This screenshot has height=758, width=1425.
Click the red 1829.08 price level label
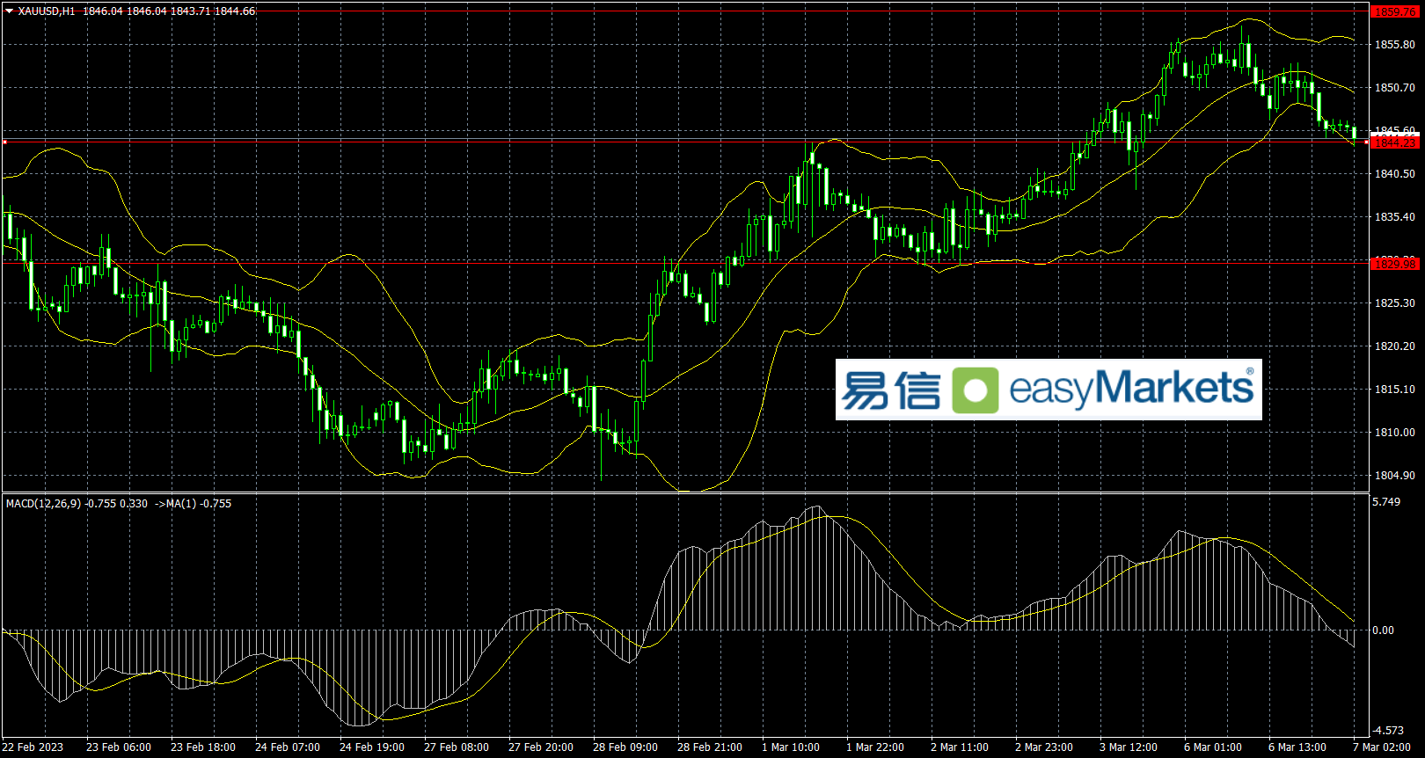click(x=1395, y=264)
